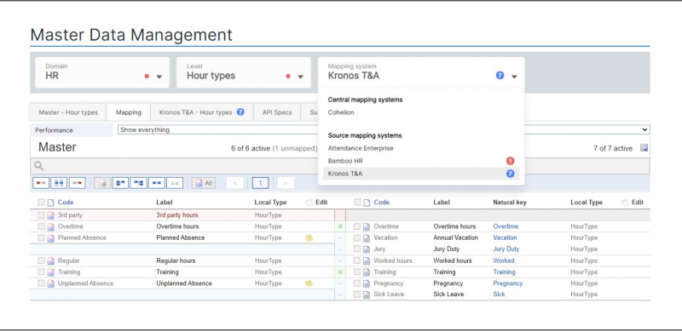Viewport: 682px width, 331px height.
Task: Sort master table by Code column link
Action: 66,203
